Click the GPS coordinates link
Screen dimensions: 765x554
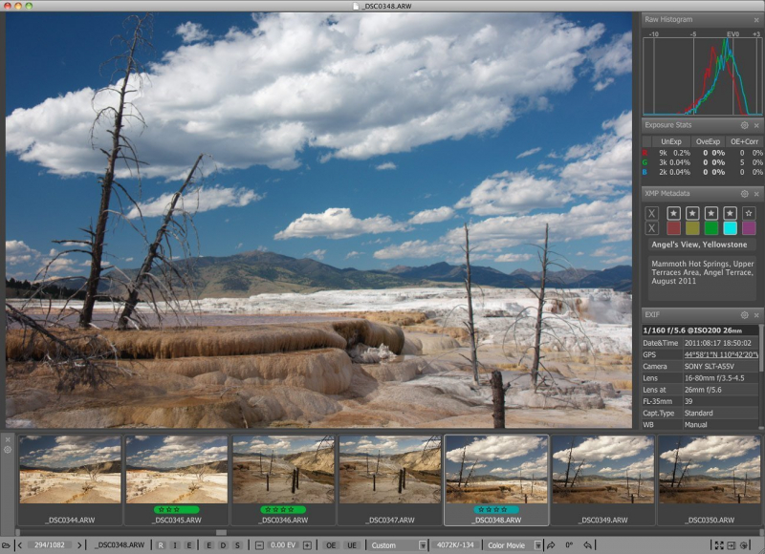721,354
